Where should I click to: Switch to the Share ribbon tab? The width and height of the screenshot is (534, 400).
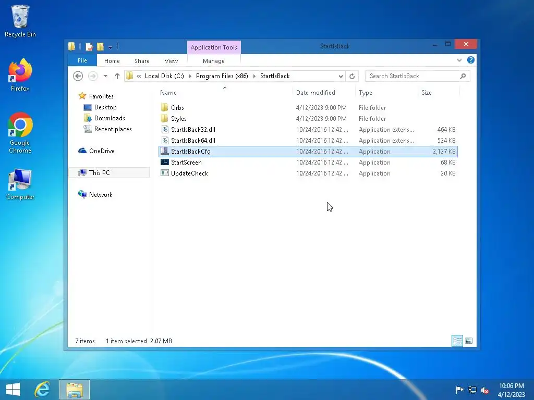pos(142,61)
